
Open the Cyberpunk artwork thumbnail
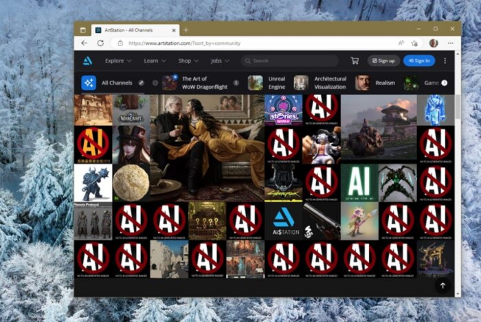click(283, 182)
